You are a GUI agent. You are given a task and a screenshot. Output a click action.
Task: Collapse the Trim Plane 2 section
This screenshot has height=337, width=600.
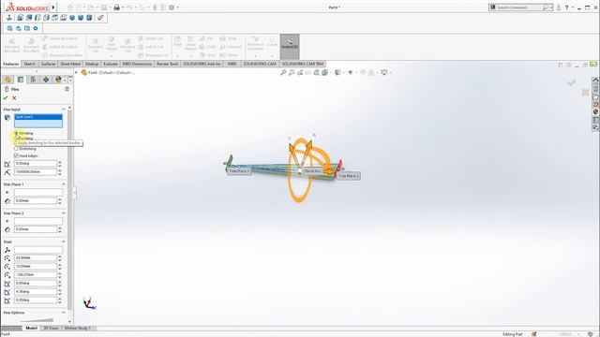(x=64, y=212)
